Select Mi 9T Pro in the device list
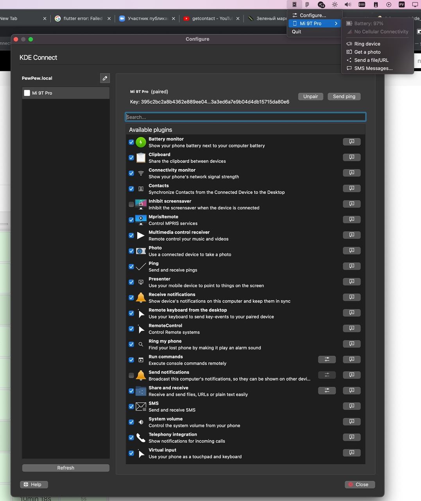Image resolution: width=421 pixels, height=501 pixels. coord(66,93)
